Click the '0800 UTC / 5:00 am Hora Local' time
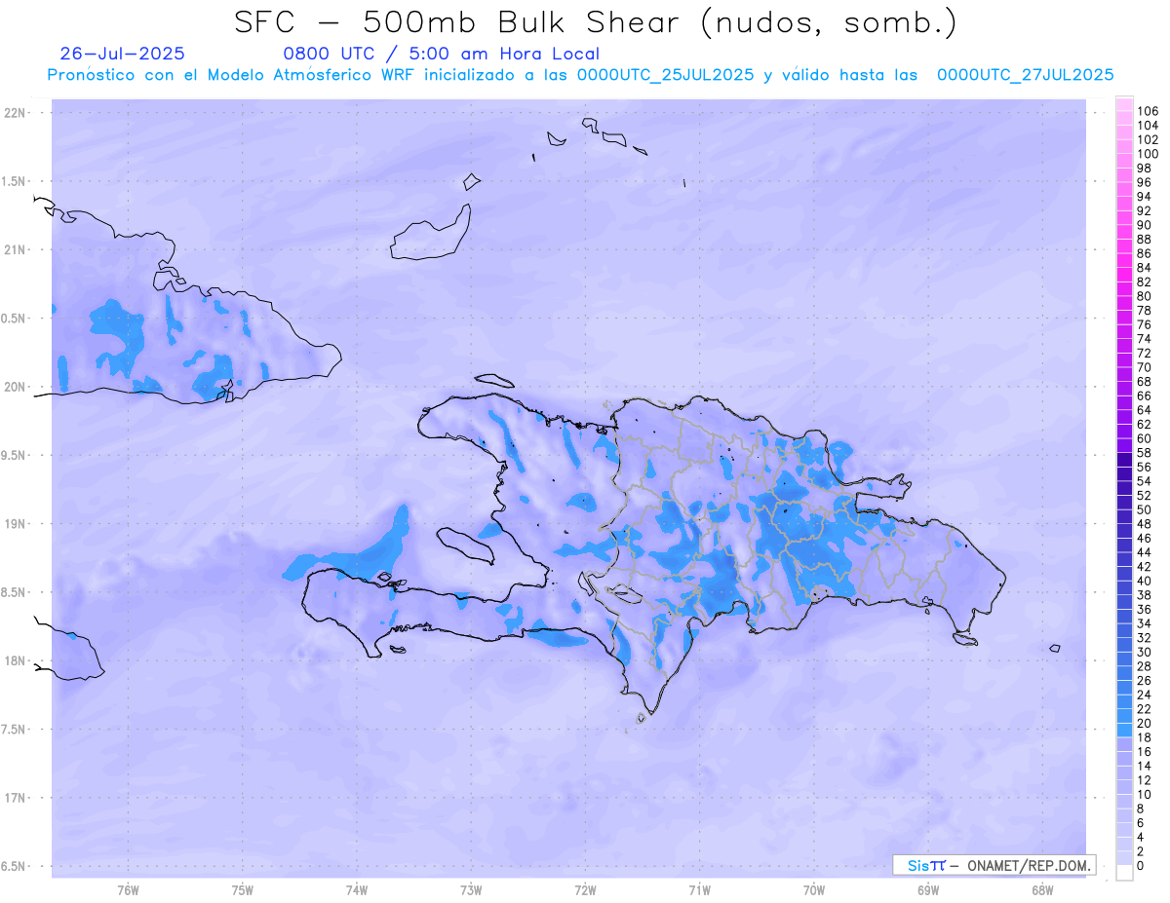The width and height of the screenshot is (1170, 903). tap(441, 54)
